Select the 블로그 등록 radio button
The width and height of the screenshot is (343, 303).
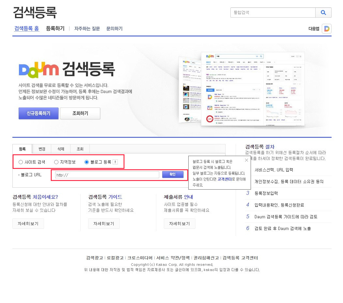point(86,162)
